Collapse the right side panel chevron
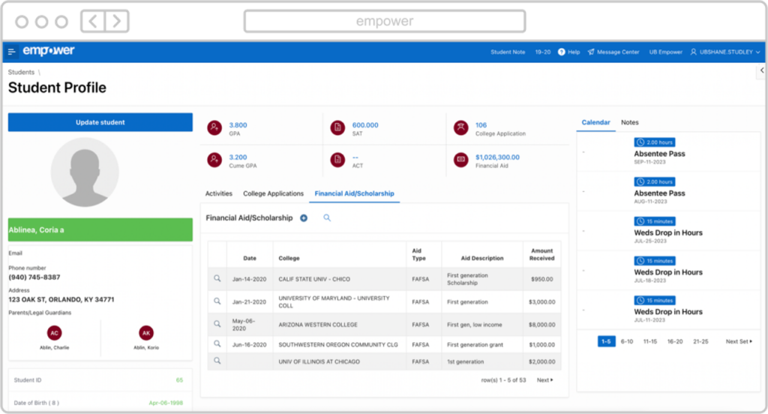This screenshot has width=768, height=414. pyautogui.click(x=762, y=70)
